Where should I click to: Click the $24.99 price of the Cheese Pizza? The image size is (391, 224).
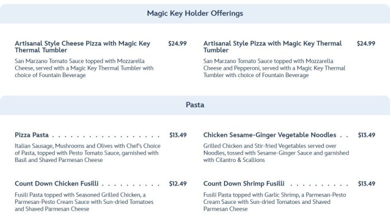[178, 44]
